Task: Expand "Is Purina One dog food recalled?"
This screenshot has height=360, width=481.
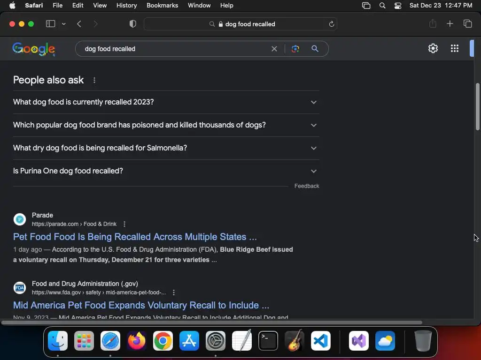Action: pyautogui.click(x=166, y=171)
